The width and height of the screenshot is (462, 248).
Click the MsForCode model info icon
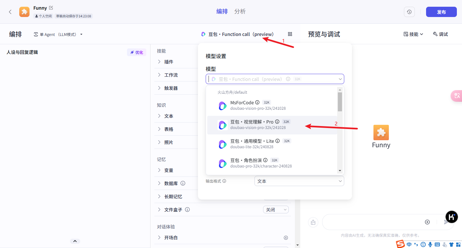click(x=257, y=102)
